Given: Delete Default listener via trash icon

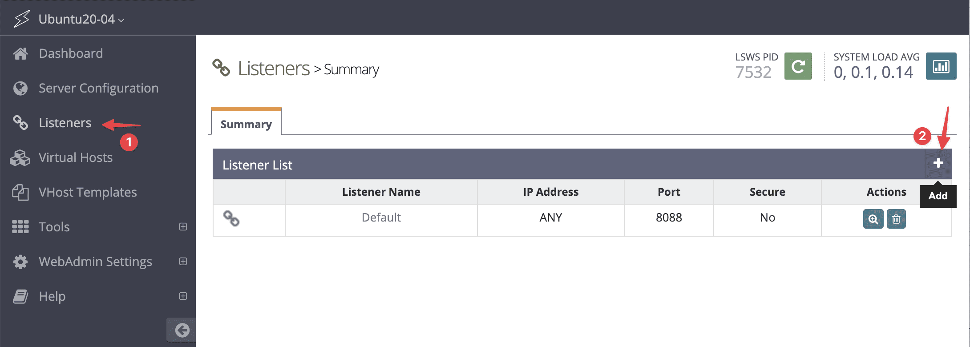Looking at the screenshot, I should click(896, 219).
